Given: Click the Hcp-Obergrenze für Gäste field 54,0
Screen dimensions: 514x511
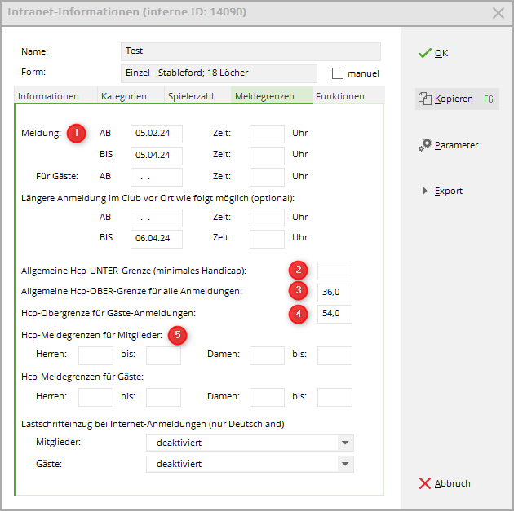Looking at the screenshot, I should [335, 314].
